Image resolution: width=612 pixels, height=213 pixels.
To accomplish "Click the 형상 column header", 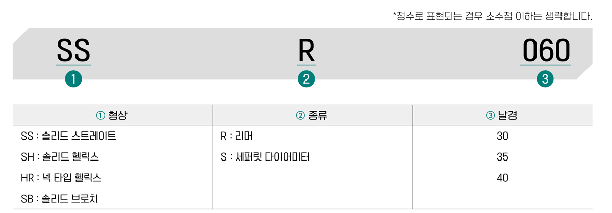I will tap(112, 116).
